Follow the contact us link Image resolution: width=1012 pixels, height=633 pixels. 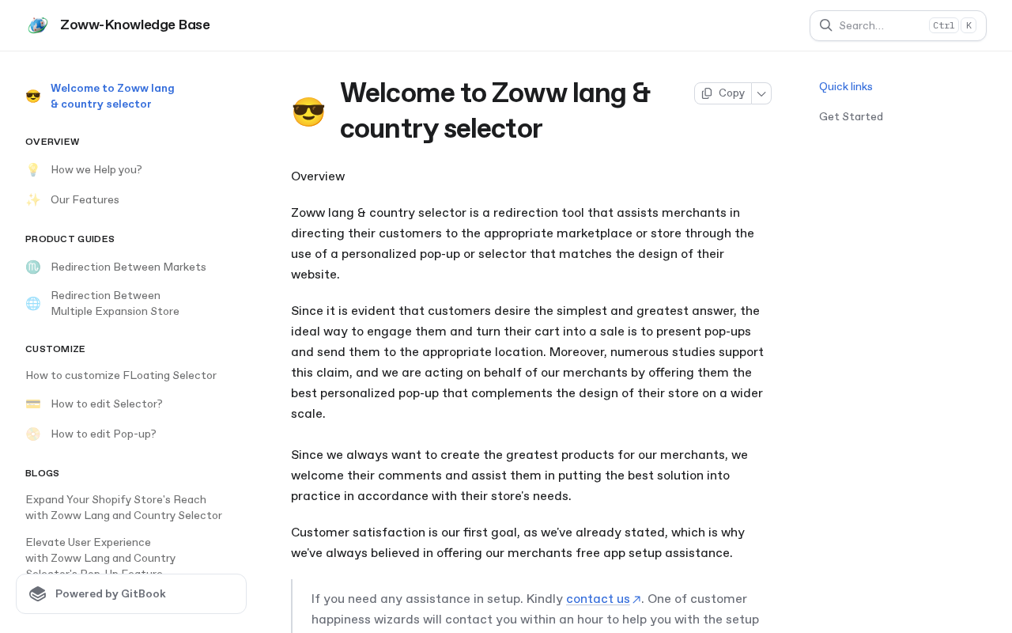click(x=599, y=599)
